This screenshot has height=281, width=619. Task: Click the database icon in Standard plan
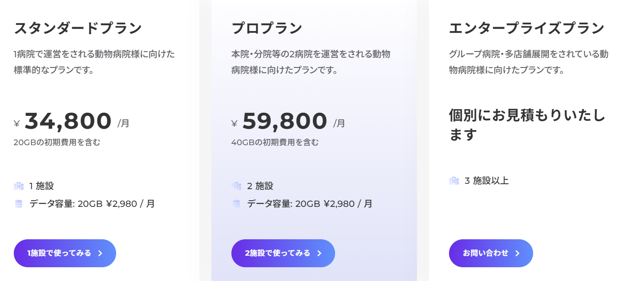pos(19,204)
